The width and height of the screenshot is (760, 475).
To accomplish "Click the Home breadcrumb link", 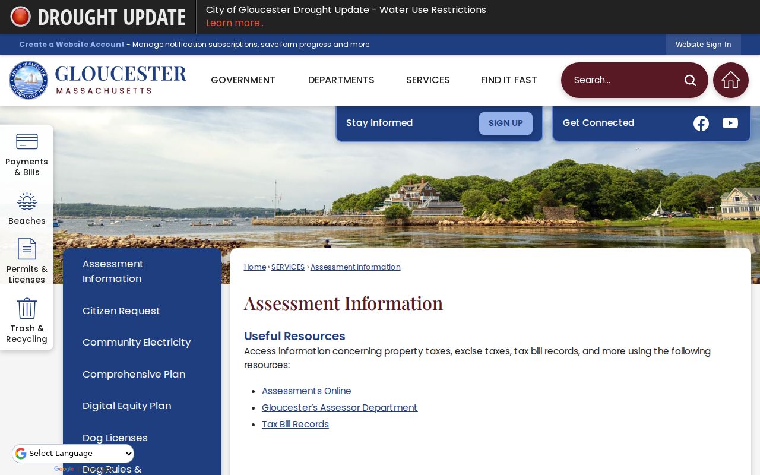I will click(255, 267).
